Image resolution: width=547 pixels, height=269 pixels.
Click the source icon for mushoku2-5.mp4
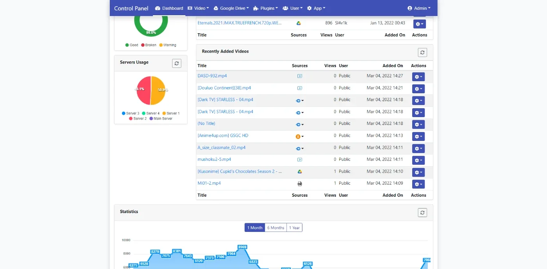pos(300,160)
